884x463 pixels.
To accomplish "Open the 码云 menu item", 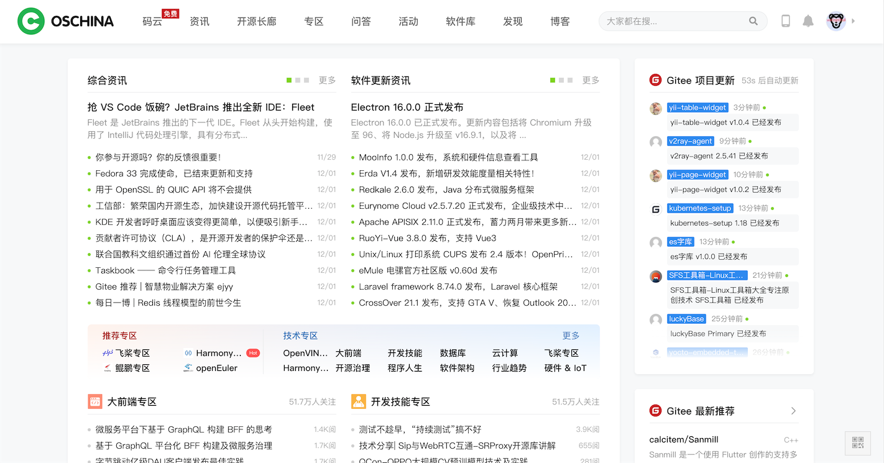I will click(x=152, y=21).
